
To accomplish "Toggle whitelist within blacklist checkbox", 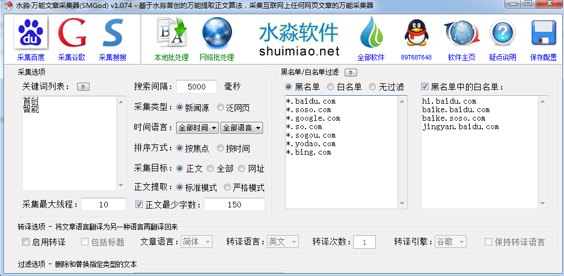I will click(425, 87).
